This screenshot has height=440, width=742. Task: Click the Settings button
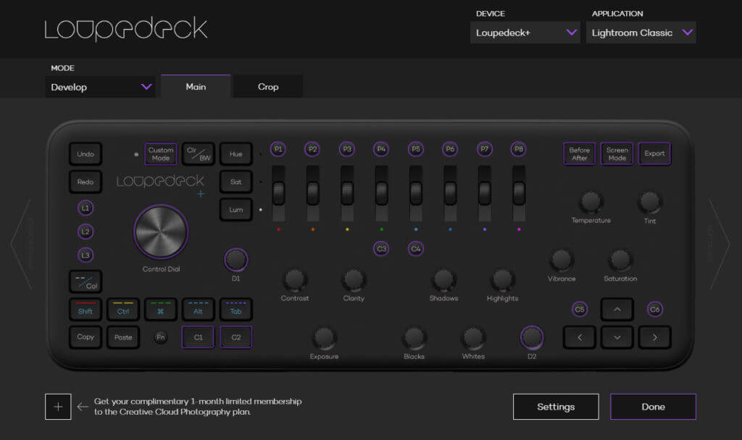coord(556,407)
